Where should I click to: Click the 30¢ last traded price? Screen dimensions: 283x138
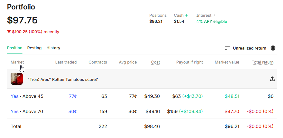(72, 112)
